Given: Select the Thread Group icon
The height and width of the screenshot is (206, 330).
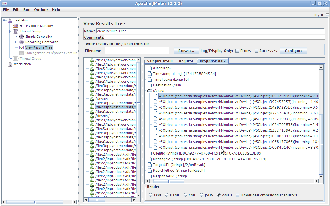Looking at the screenshot, I should [x=15, y=31].
